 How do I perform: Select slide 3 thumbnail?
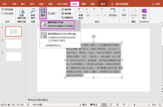pyautogui.click(x=13, y=57)
